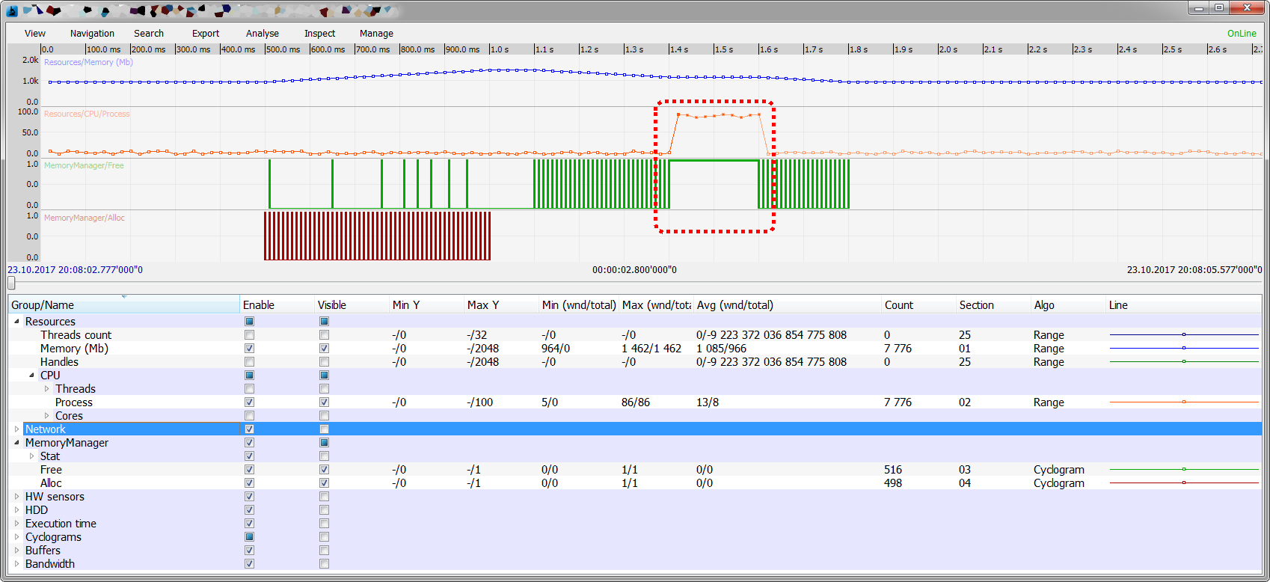
Task: Click the Enable column header
Action: pyautogui.click(x=277, y=304)
